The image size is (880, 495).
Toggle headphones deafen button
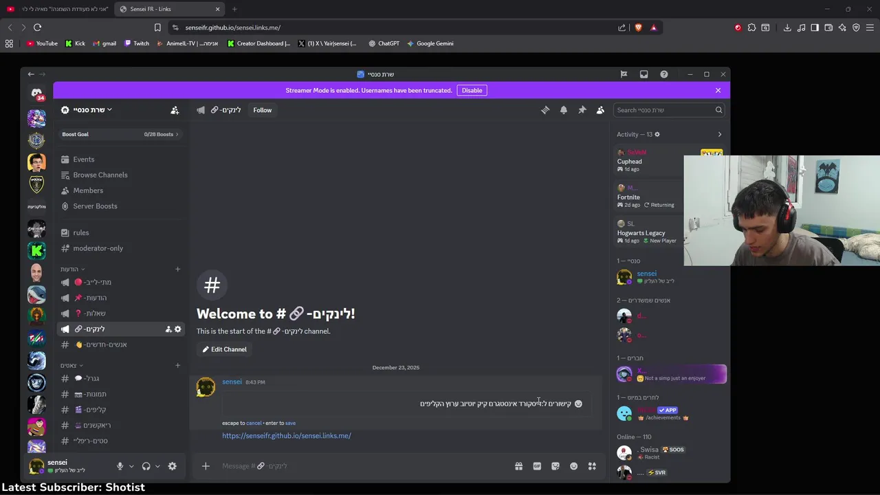pos(146,466)
